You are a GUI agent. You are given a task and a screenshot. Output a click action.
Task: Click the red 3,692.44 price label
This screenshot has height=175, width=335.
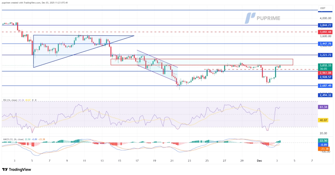pyautogui.click(x=326, y=32)
